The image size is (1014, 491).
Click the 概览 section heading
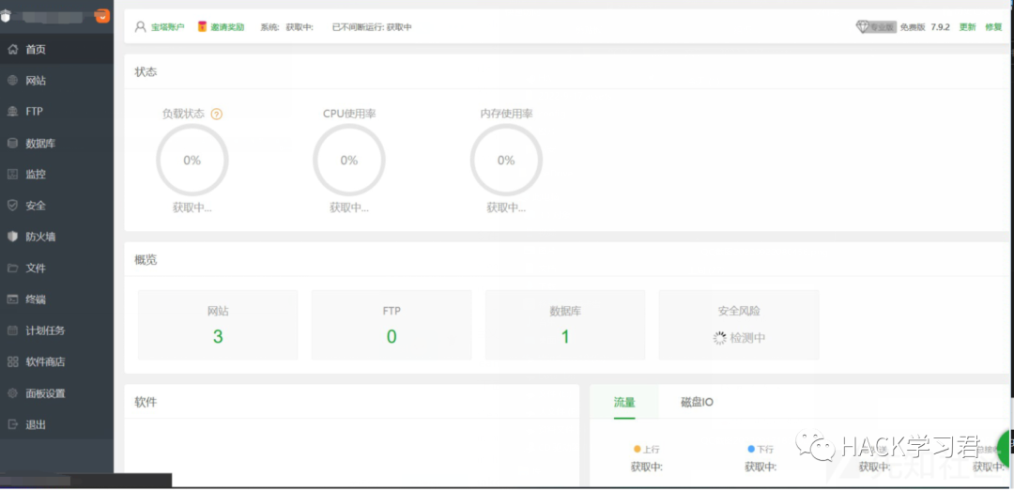(146, 260)
